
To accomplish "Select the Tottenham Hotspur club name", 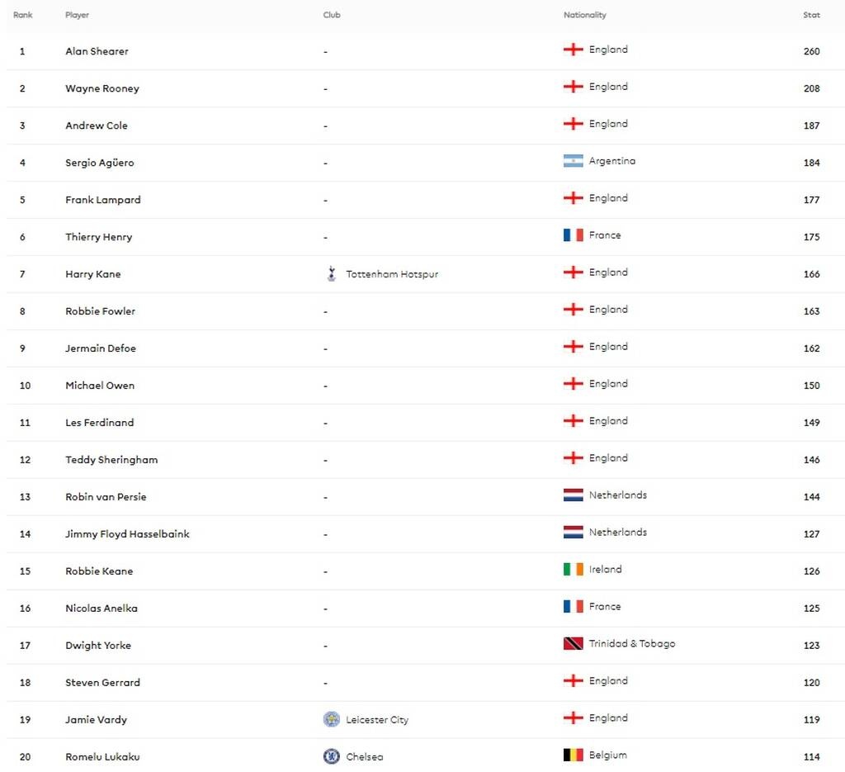I will click(x=392, y=274).
